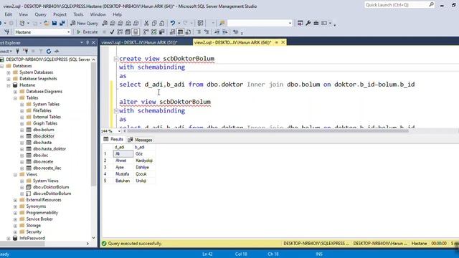Image resolution: width=459 pixels, height=258 pixels.
Task: Select dbo.vDoktorBolum view
Action: 51,187
